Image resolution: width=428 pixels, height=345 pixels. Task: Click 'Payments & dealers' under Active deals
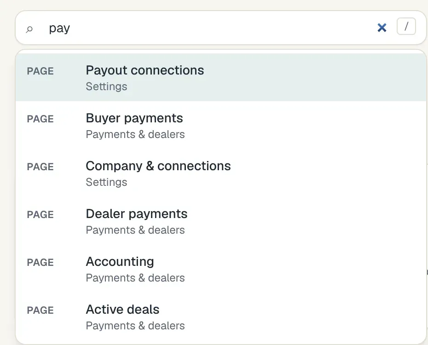point(135,326)
